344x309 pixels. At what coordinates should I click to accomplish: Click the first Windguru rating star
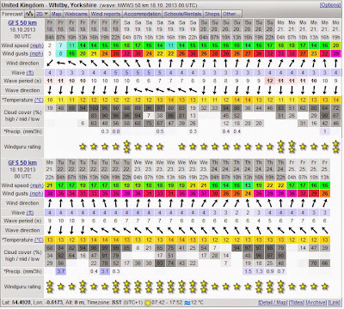click(83, 147)
